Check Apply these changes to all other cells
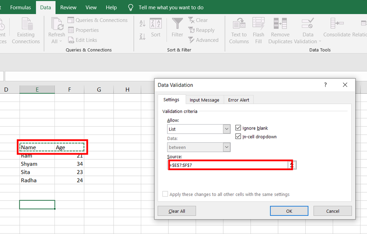Image resolution: width=367 pixels, height=234 pixels. coord(165,194)
